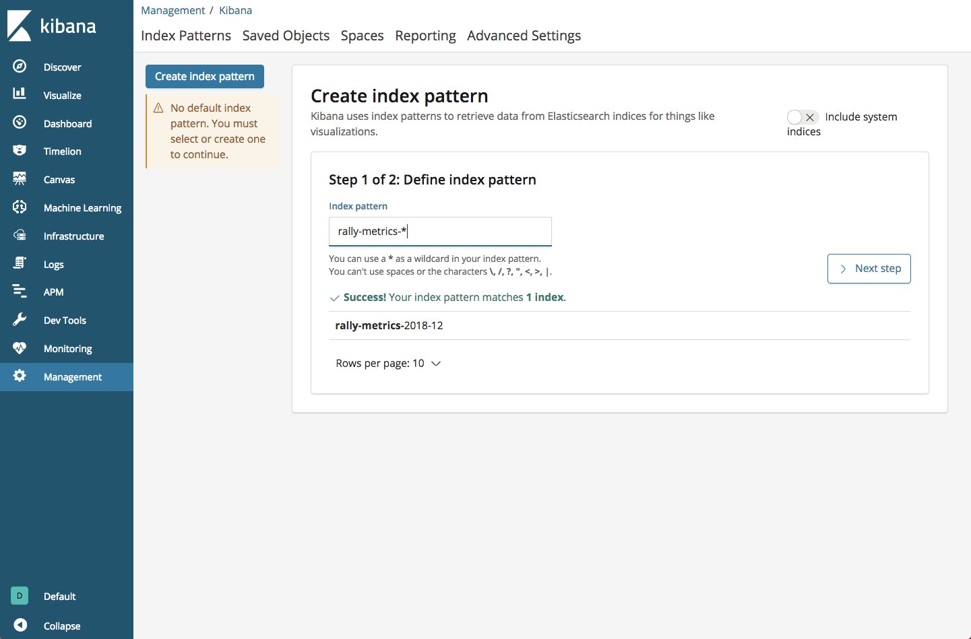Open Monitoring heartbeat icon

20,347
